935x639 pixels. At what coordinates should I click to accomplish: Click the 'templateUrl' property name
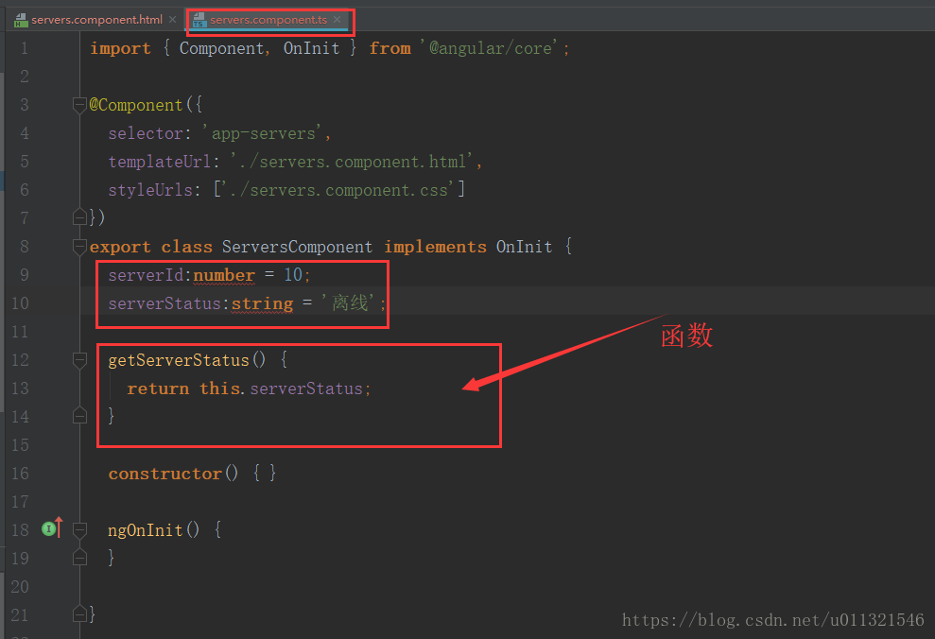click(x=160, y=162)
